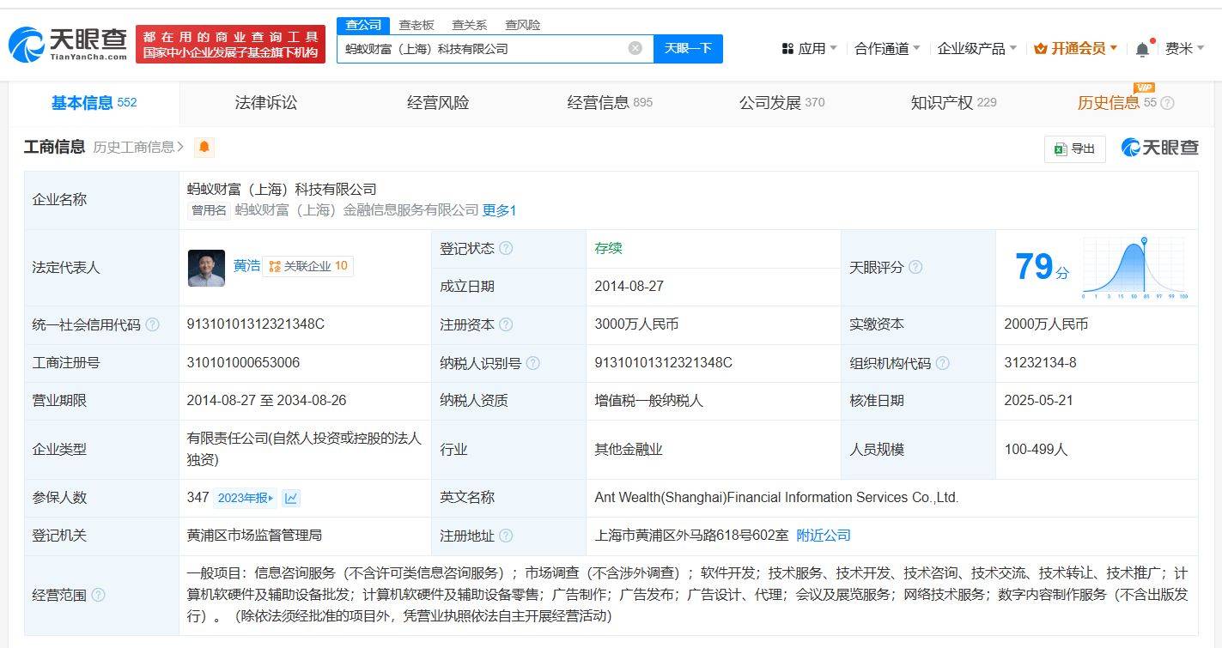Click the organization code 31232134-8
The width and height of the screenshot is (1222, 648).
[x=1040, y=363]
